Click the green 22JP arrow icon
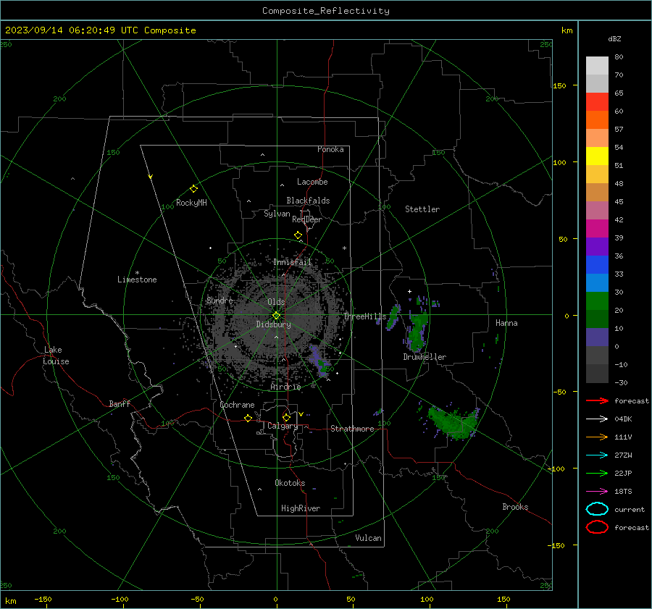This screenshot has width=652, height=609. click(597, 473)
